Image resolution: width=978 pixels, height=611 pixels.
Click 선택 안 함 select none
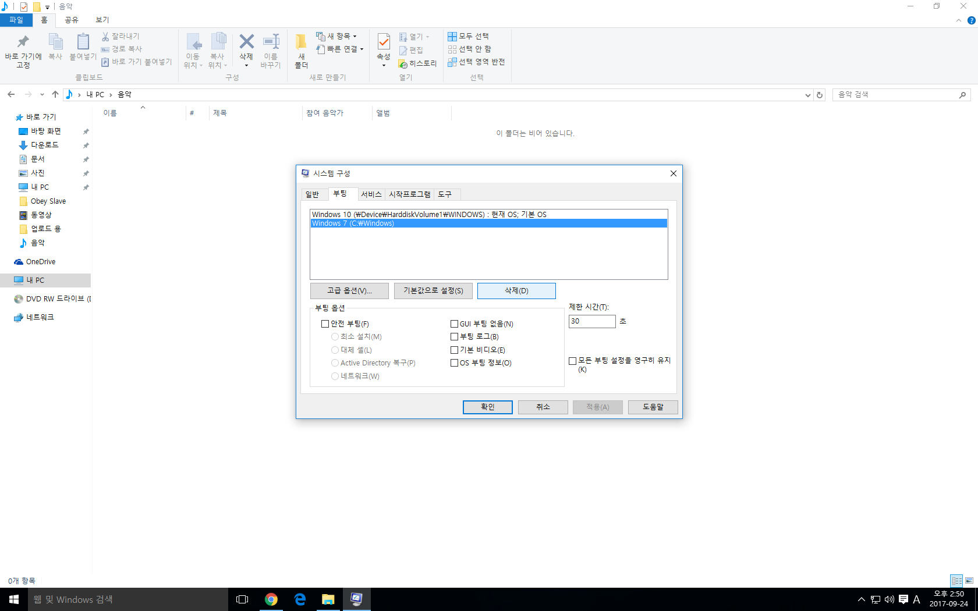pos(469,49)
